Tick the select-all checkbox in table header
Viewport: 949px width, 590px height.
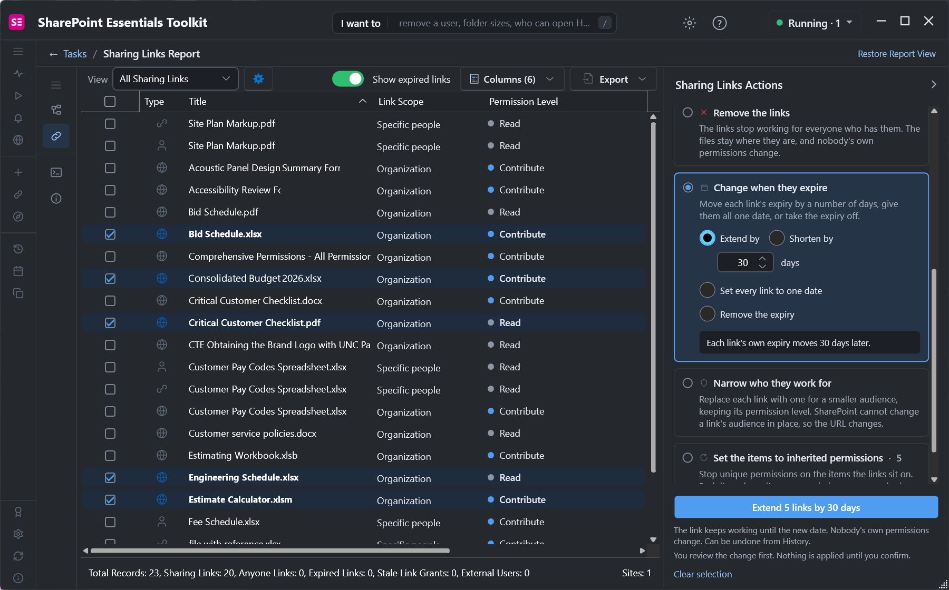110,101
